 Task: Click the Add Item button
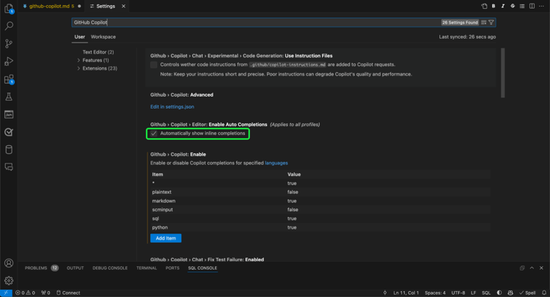[166, 238]
